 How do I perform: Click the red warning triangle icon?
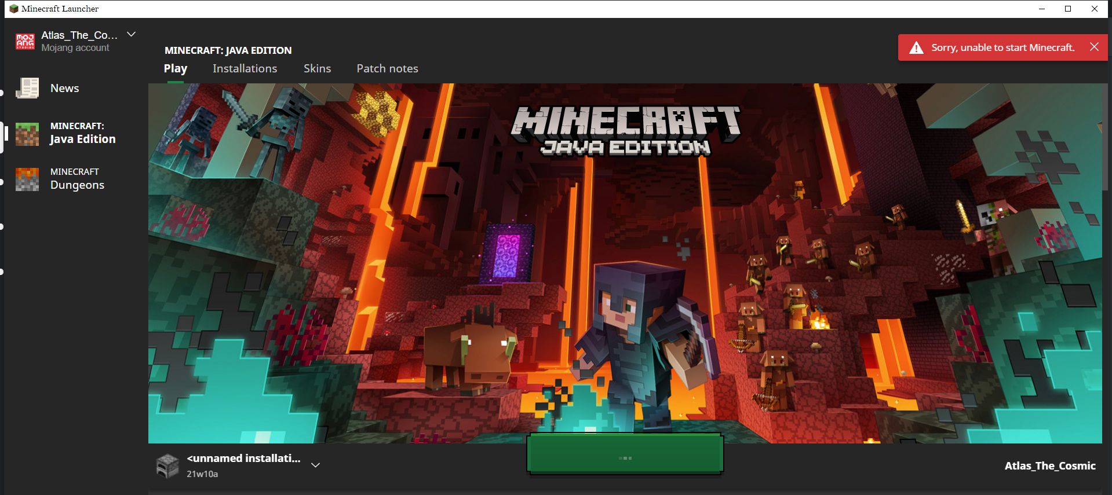coord(916,48)
